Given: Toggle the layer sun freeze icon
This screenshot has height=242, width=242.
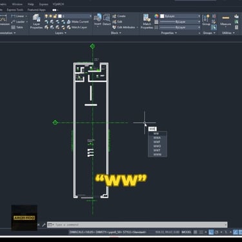Looking at the screenshot, I should pos(51,16).
